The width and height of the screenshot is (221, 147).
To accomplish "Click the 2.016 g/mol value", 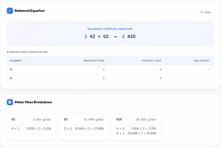I will coord(42,119).
